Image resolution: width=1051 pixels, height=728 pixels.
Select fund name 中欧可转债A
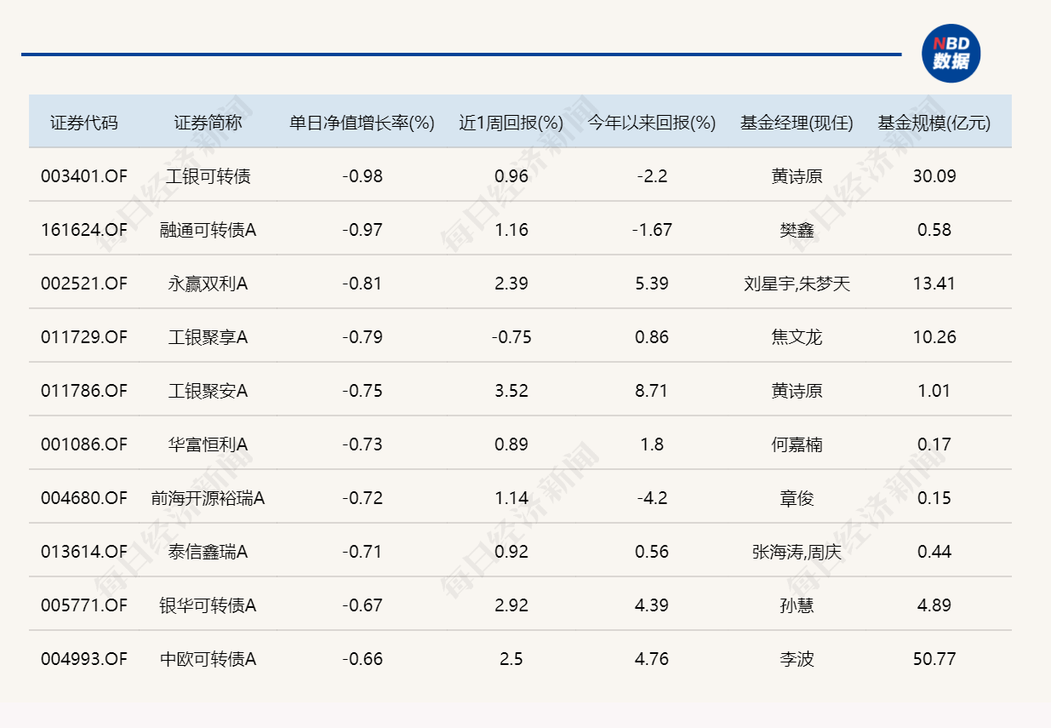(208, 659)
